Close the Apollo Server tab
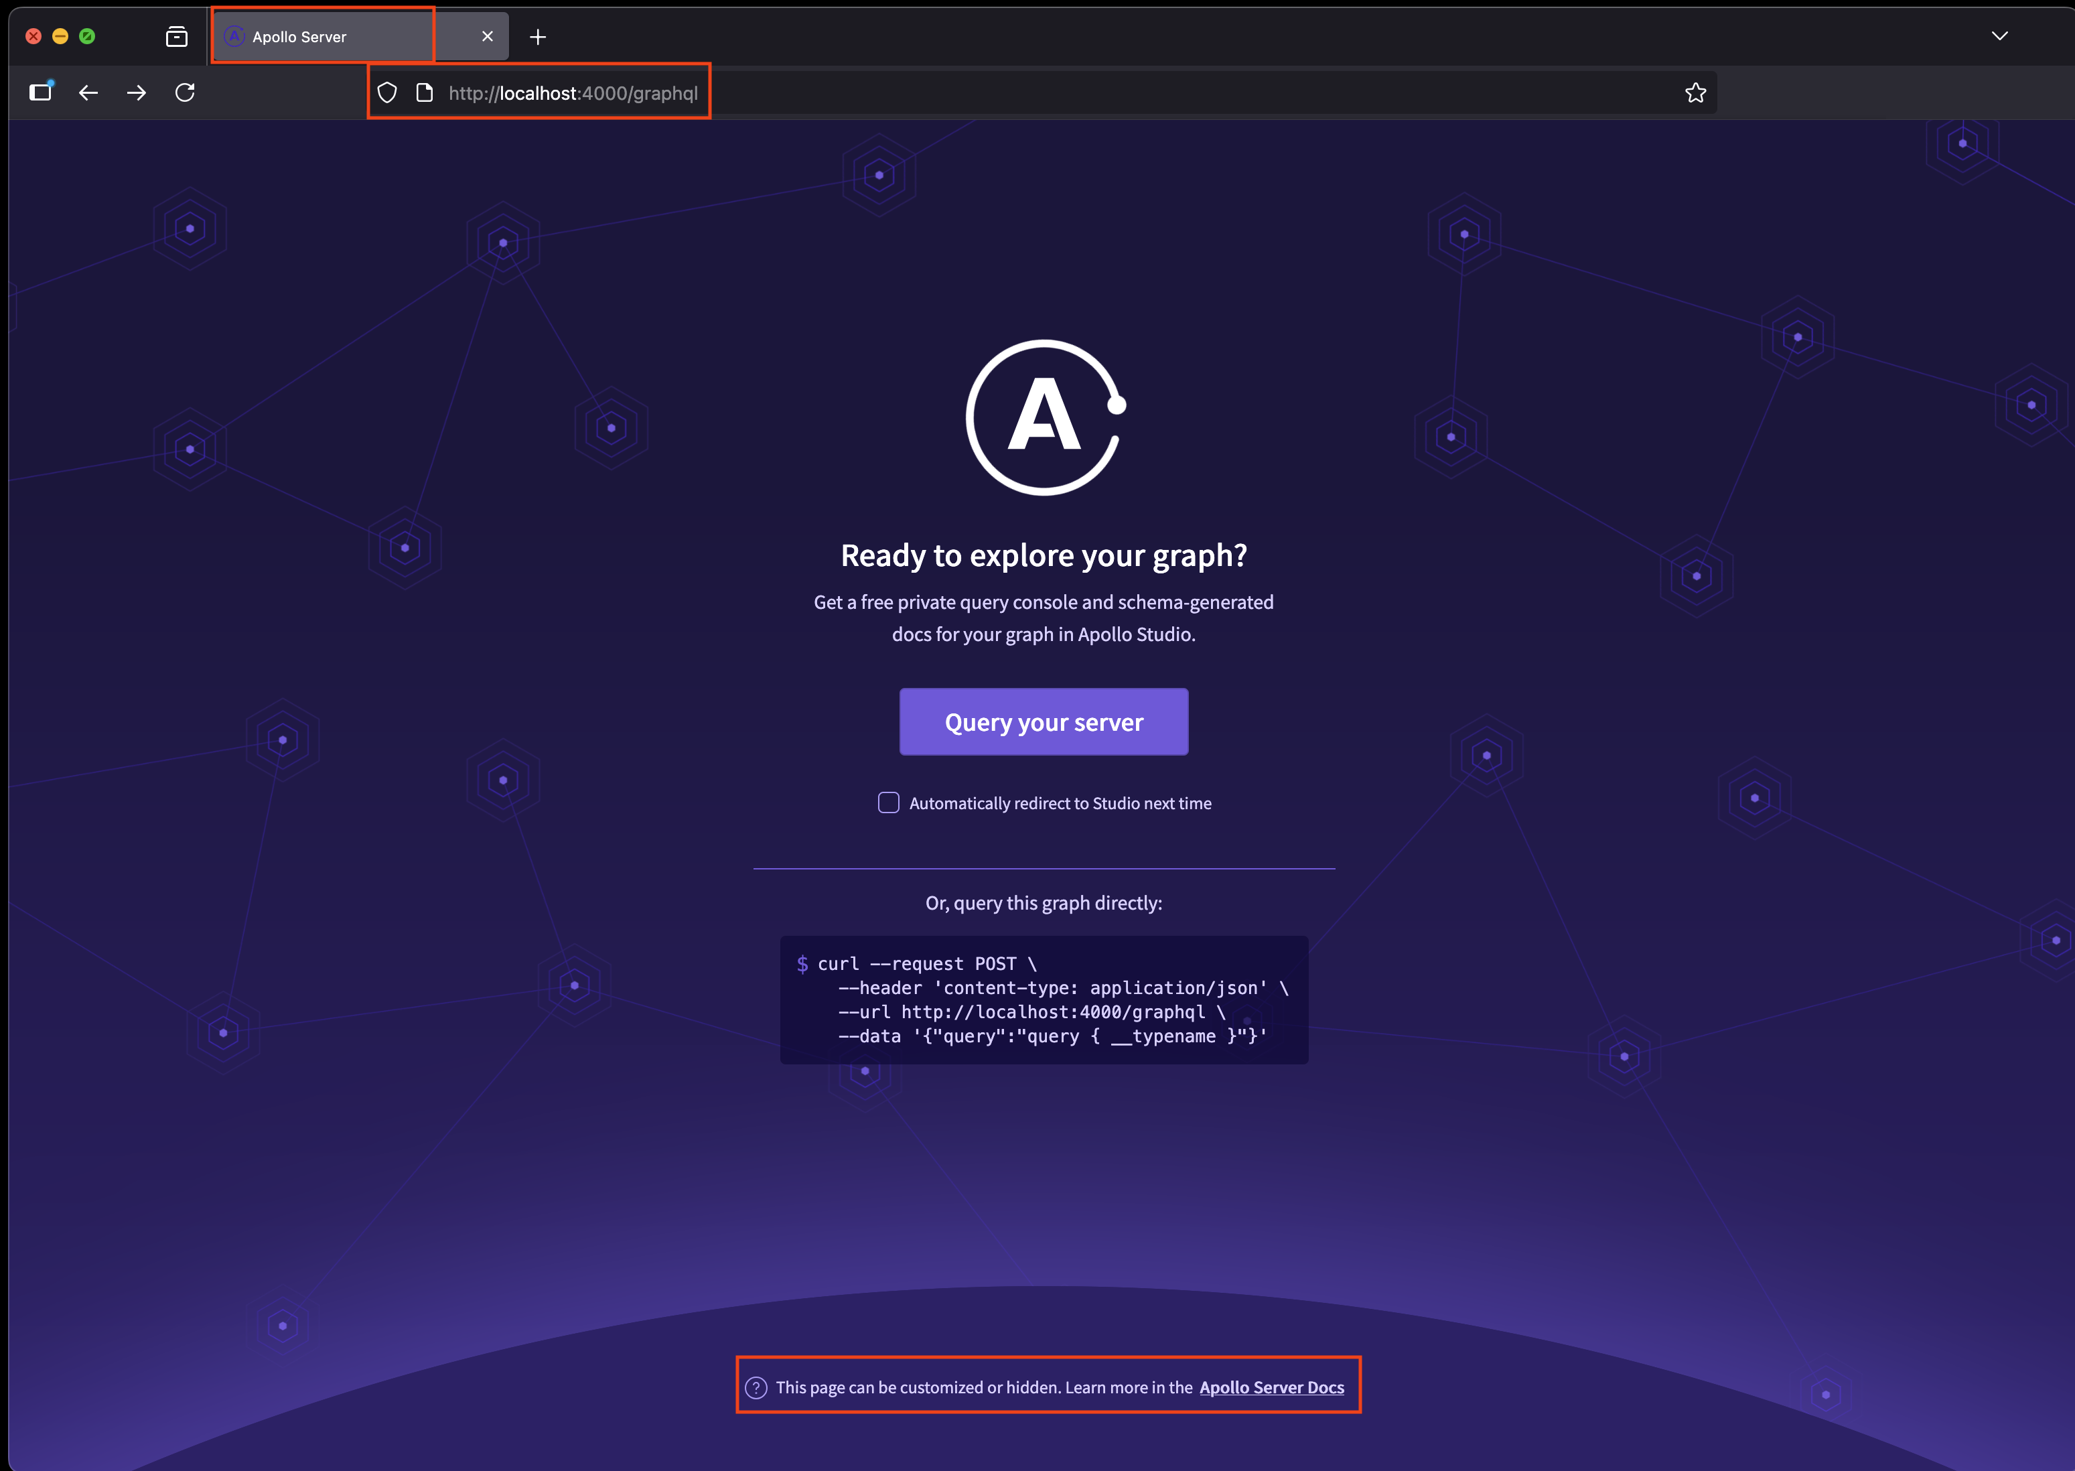 [488, 36]
